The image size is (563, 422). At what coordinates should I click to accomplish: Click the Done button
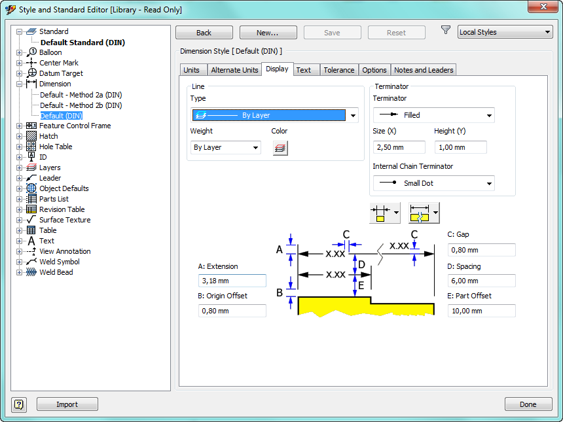[528, 404]
